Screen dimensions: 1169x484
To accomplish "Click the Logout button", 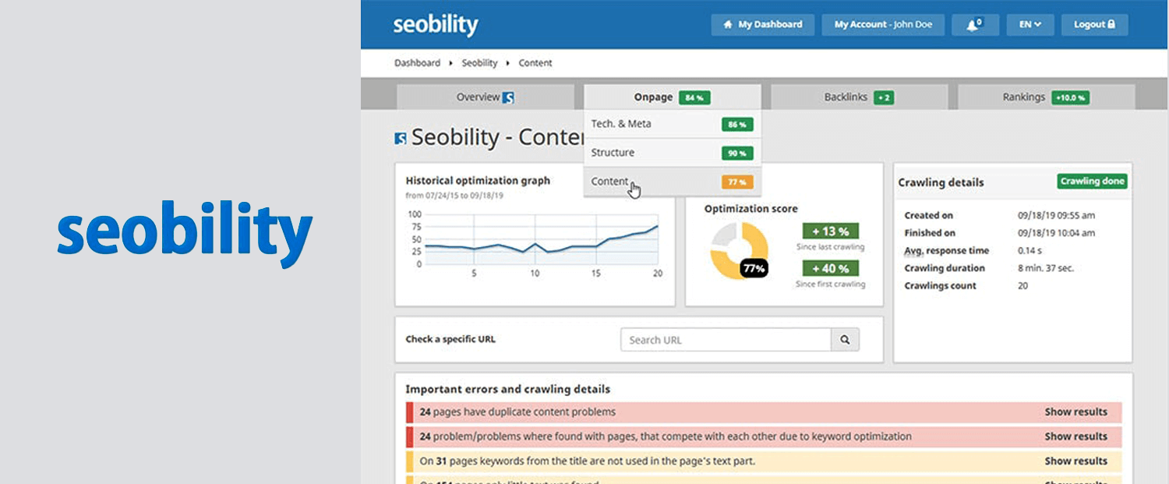I will pyautogui.click(x=1094, y=24).
